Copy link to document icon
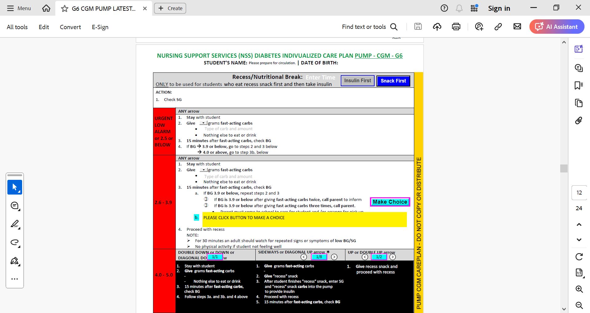Image resolution: width=590 pixels, height=313 pixels. 498,27
